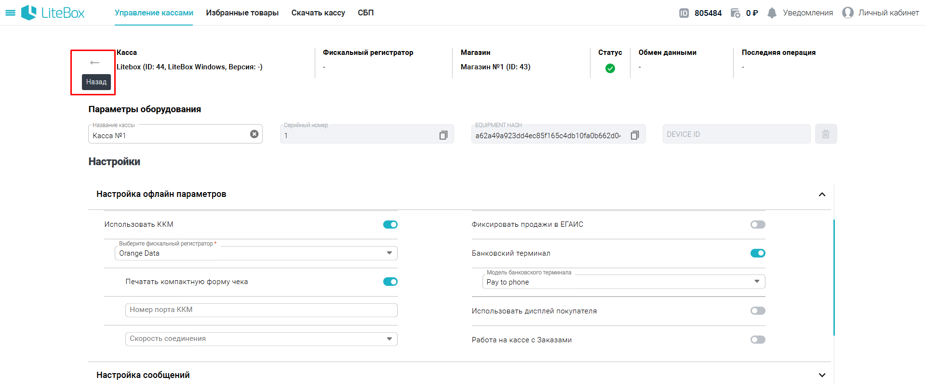Viewport: 925px width, 390px height.
Task: Open the hamburger menu icon
Action: [10, 13]
